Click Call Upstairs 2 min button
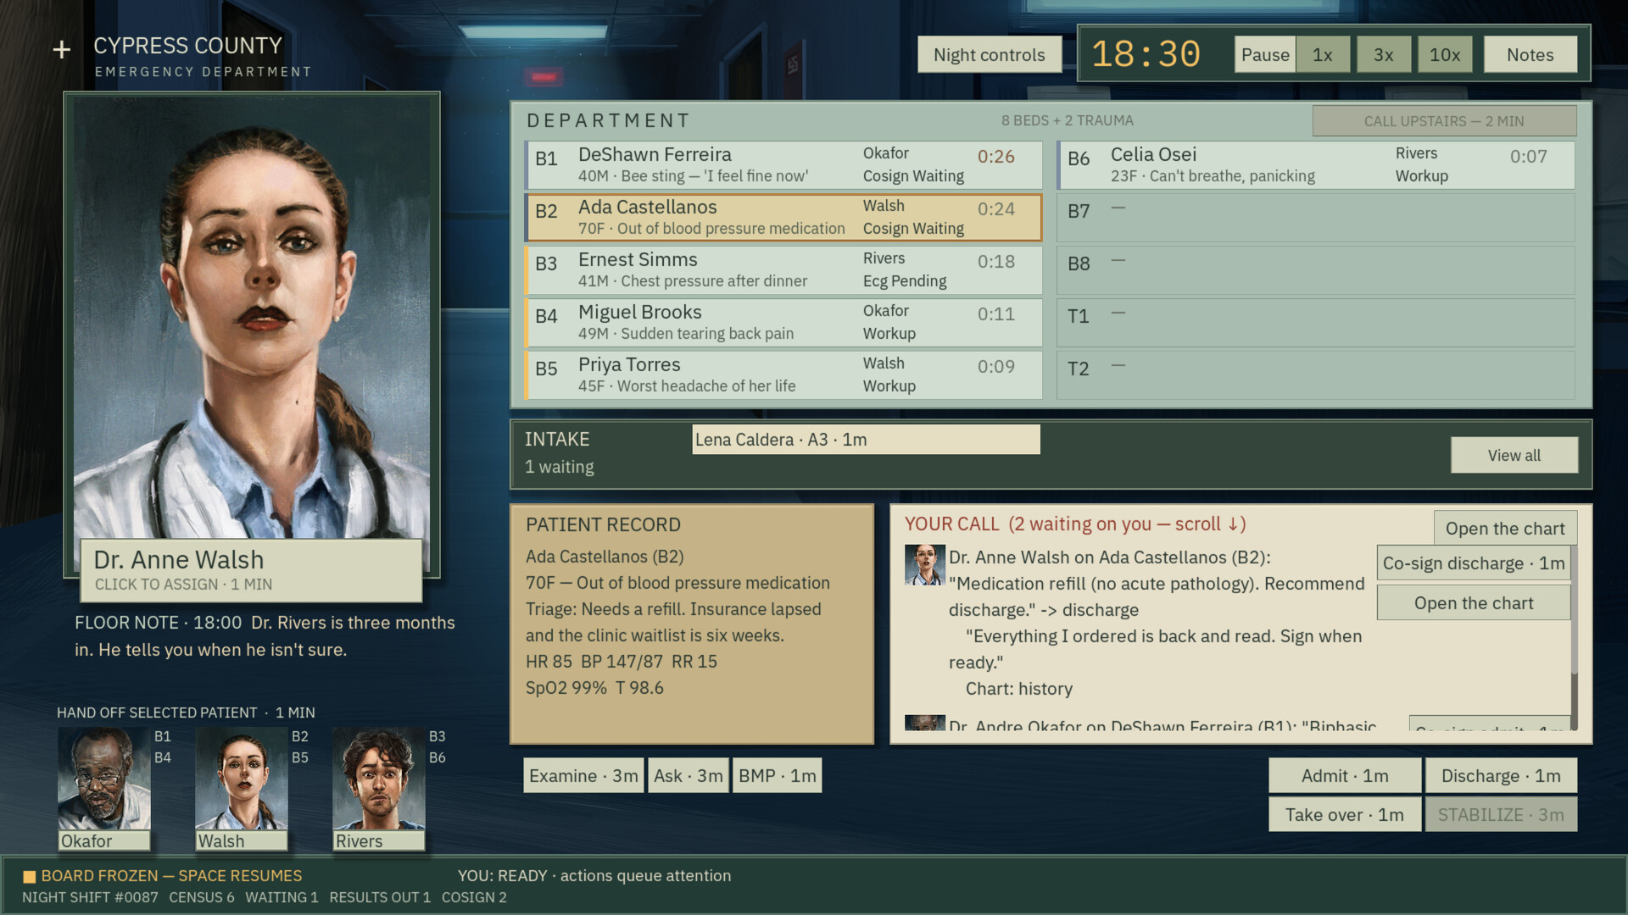 click(x=1444, y=121)
